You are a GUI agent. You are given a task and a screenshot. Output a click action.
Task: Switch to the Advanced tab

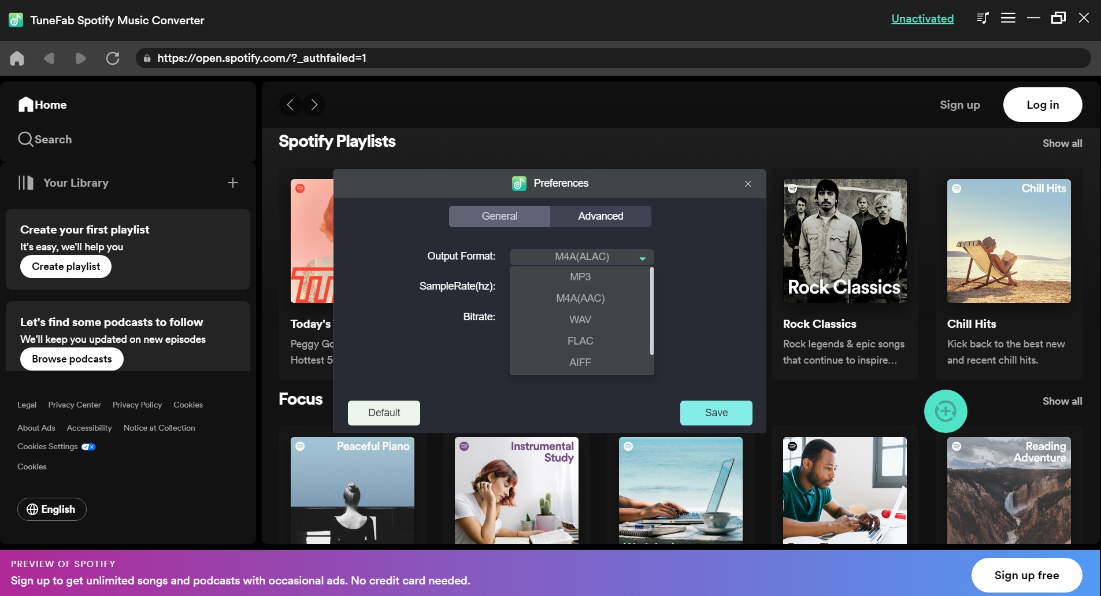pos(600,216)
